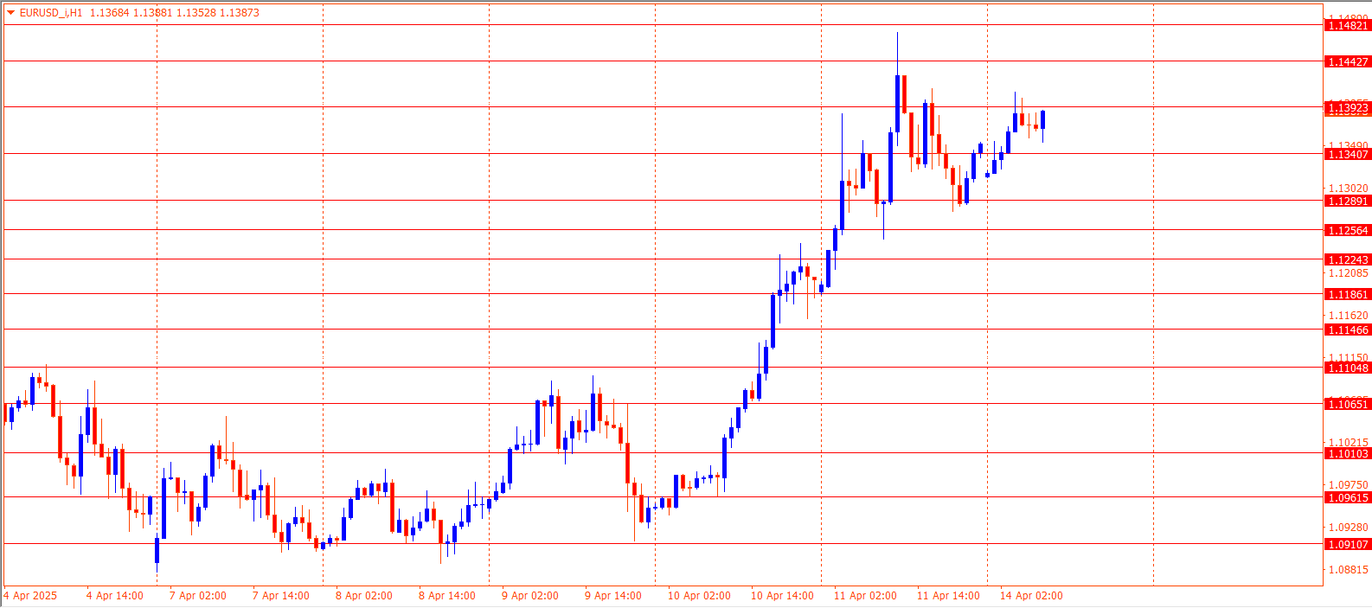Screen dimensions: 1372x608
Task: Select the 1.13923 price level label
Action: (1349, 108)
